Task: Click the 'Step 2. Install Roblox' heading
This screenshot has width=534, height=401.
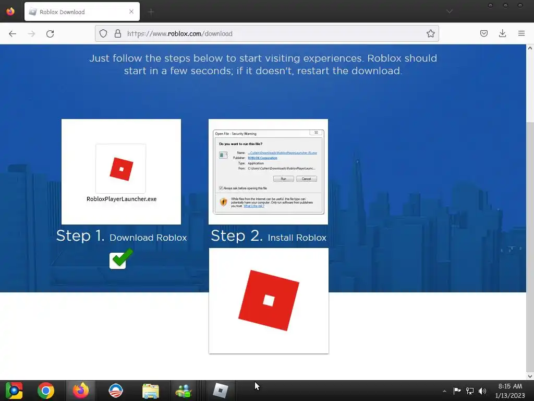Action: 269,236
